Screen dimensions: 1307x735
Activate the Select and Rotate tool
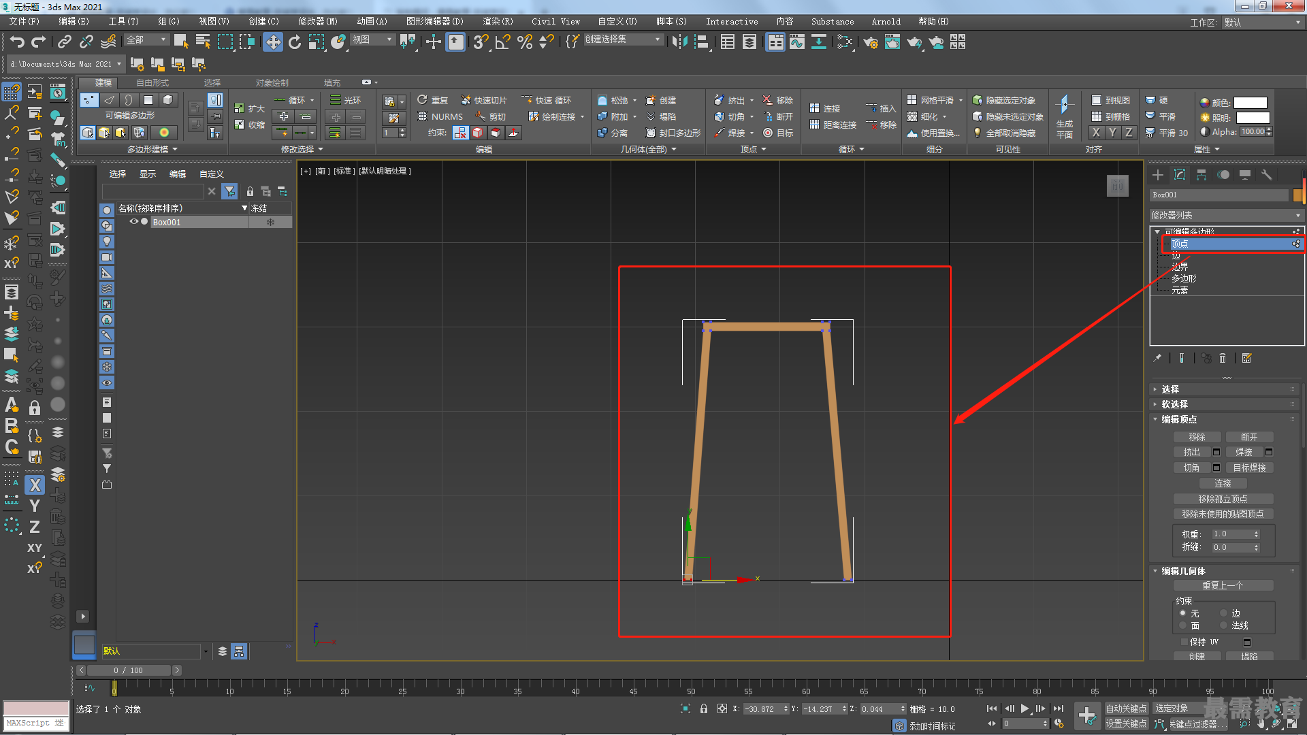point(295,42)
